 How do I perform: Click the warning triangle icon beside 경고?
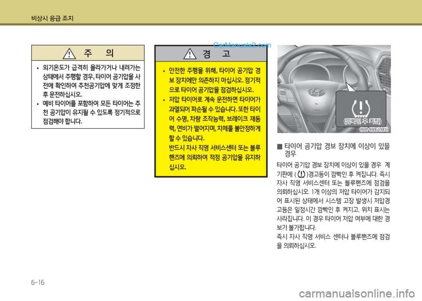pyautogui.click(x=190, y=54)
